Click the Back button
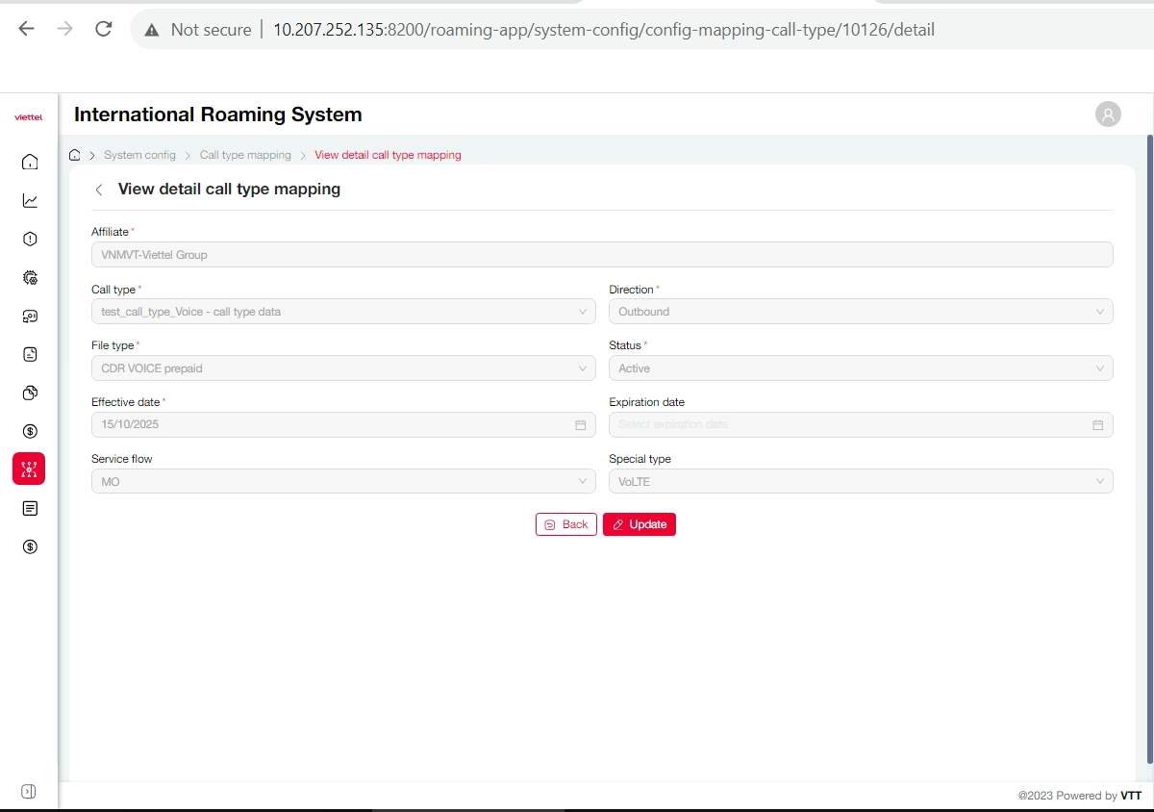 point(565,524)
